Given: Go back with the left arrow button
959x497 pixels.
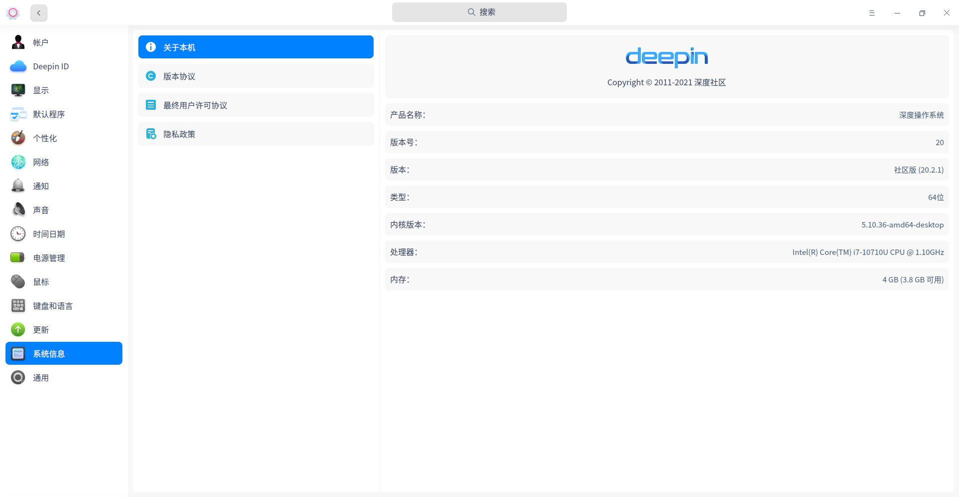Looking at the screenshot, I should tap(39, 13).
